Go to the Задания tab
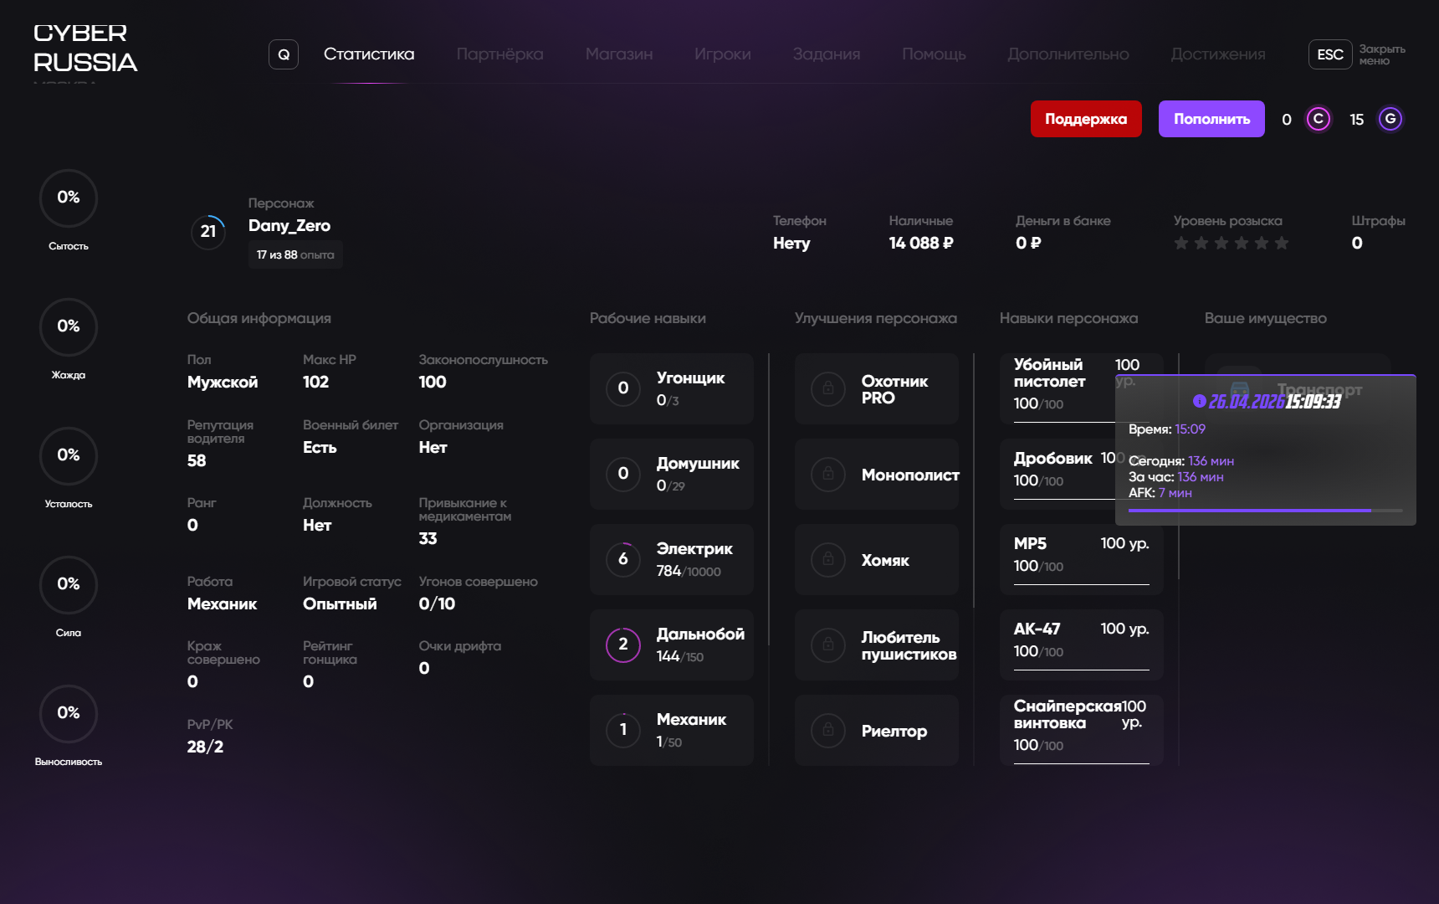Screen dimensions: 1439x904 (x=827, y=54)
